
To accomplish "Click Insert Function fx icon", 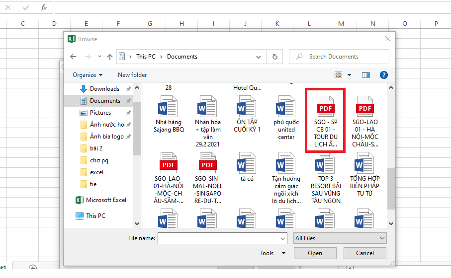I will (43, 7).
